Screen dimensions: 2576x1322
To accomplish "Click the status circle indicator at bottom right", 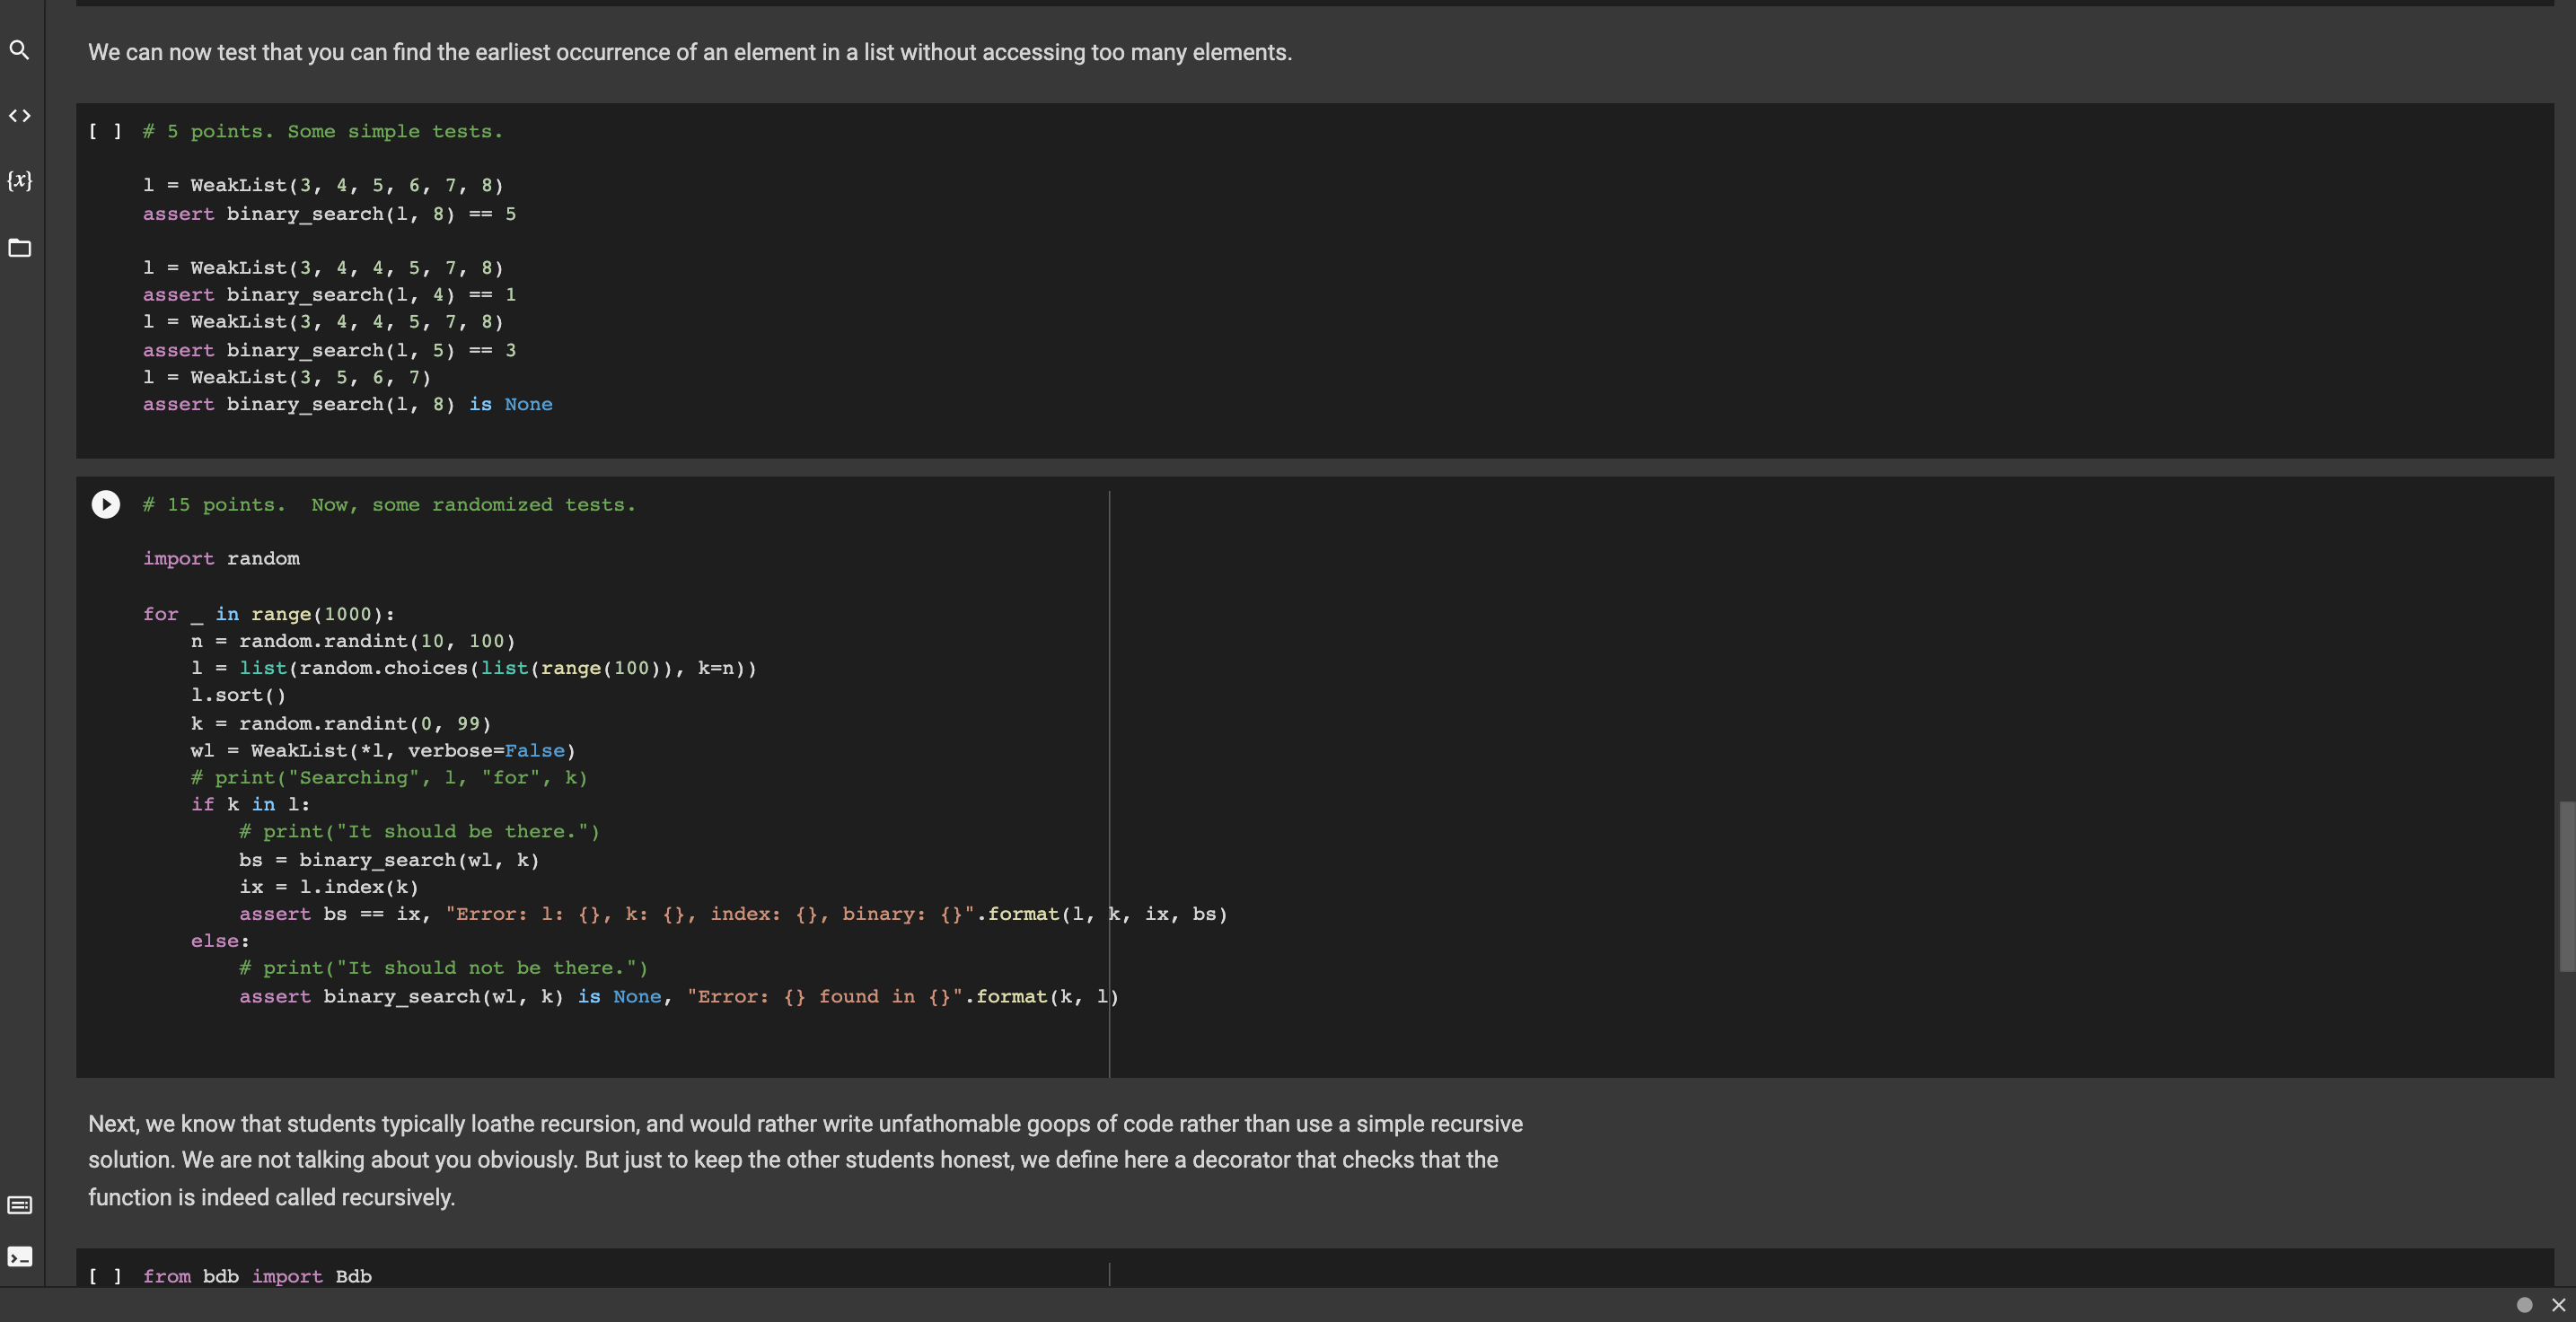I will [2524, 1305].
